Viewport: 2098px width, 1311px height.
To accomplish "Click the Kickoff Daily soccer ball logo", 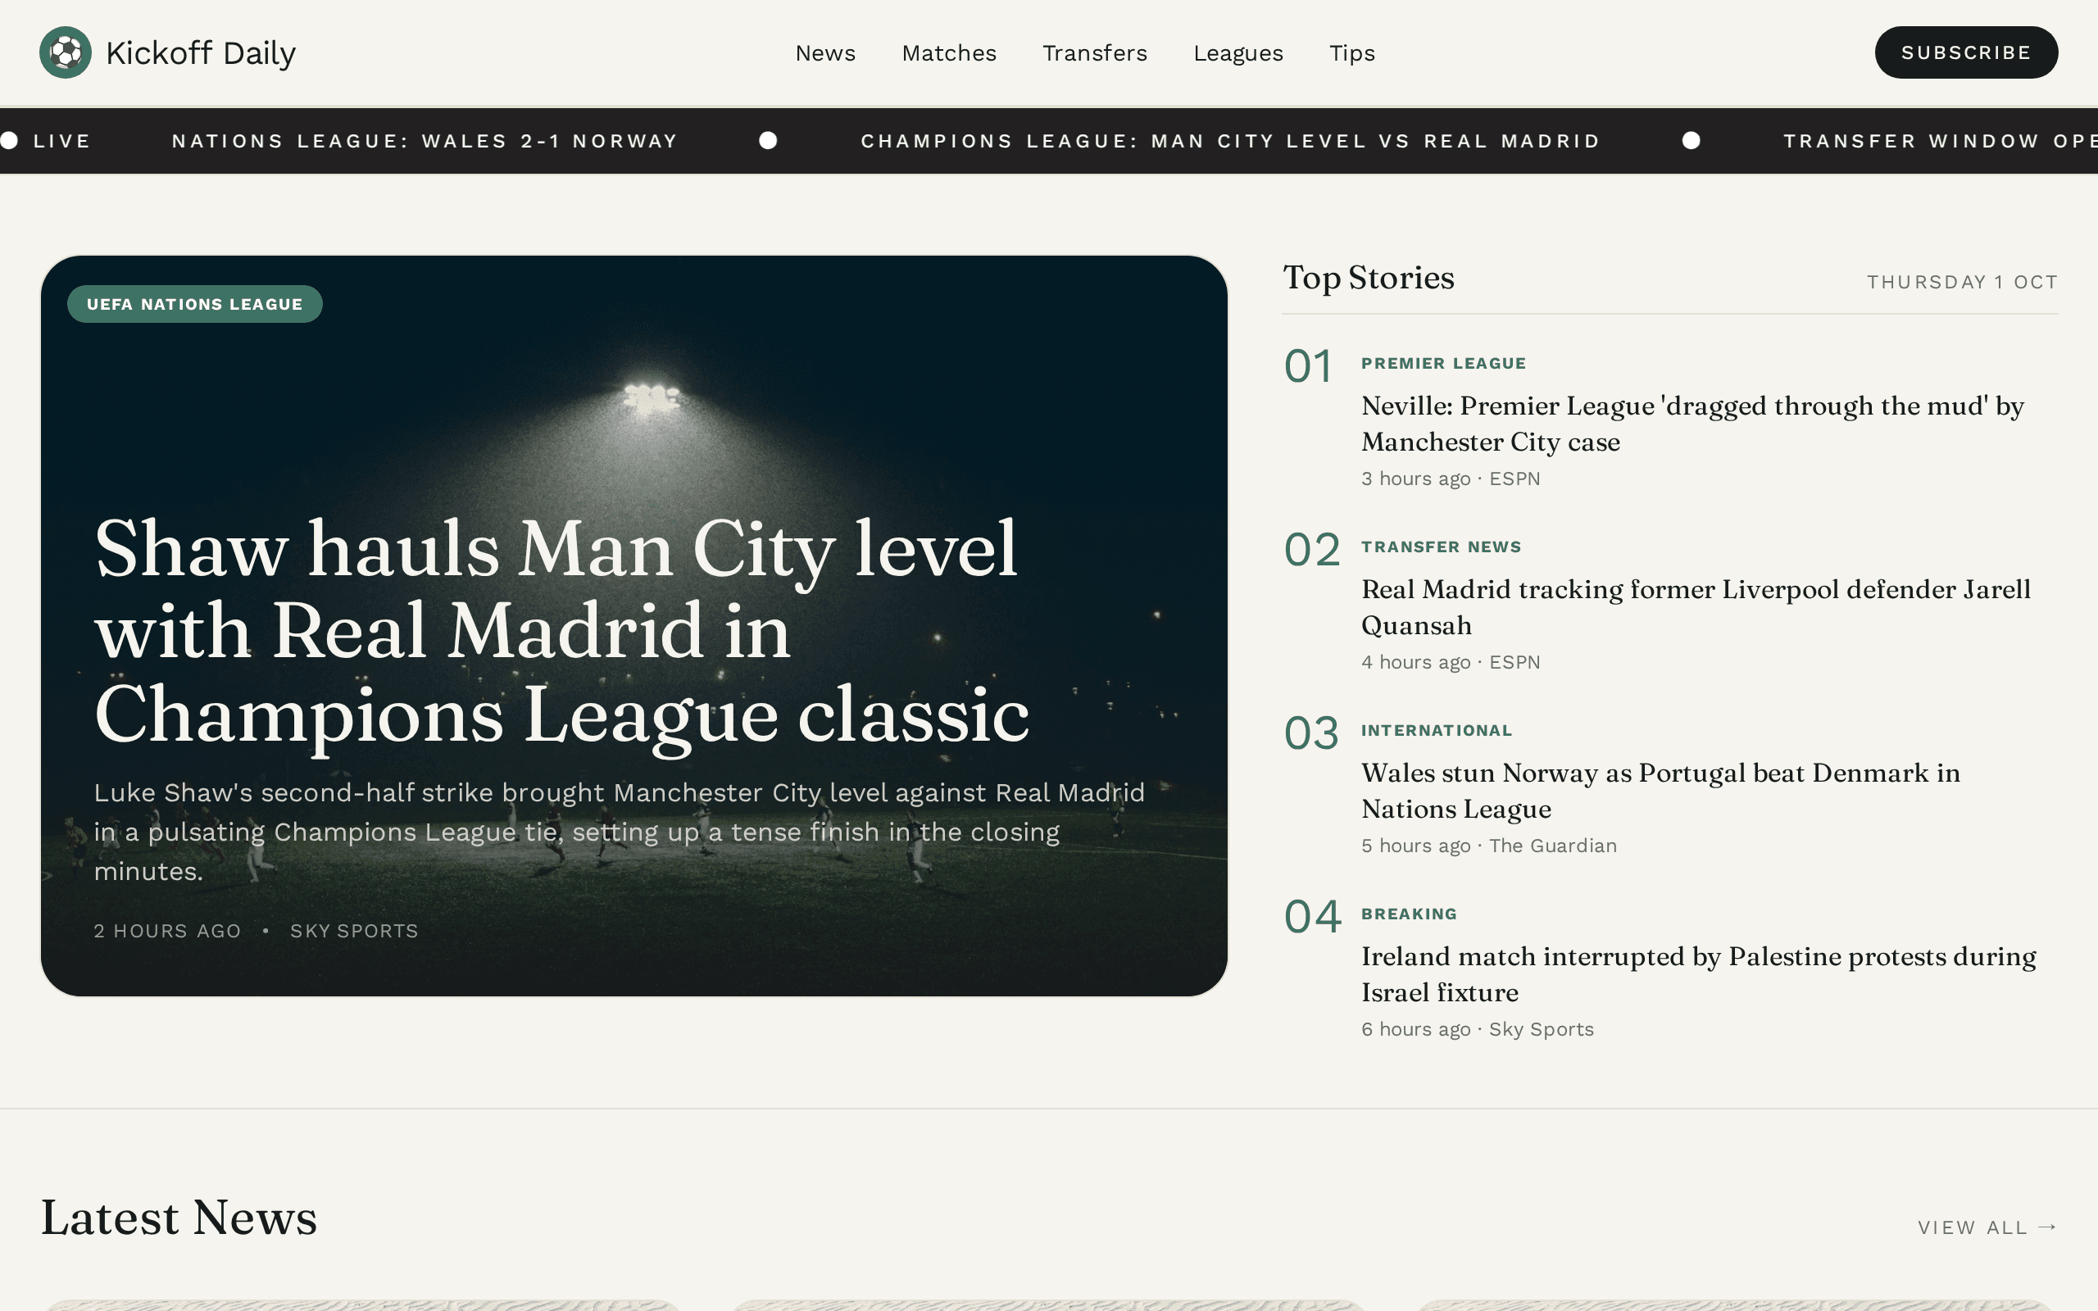I will click(65, 52).
